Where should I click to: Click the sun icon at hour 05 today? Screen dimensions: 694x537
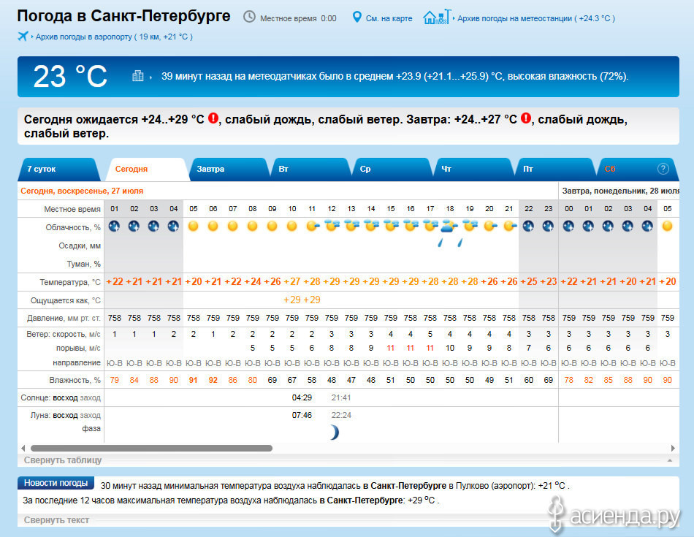(x=193, y=226)
